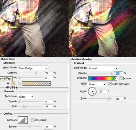Open the Outer Glow gradient preview bar
The image size is (136, 130).
point(35,83)
